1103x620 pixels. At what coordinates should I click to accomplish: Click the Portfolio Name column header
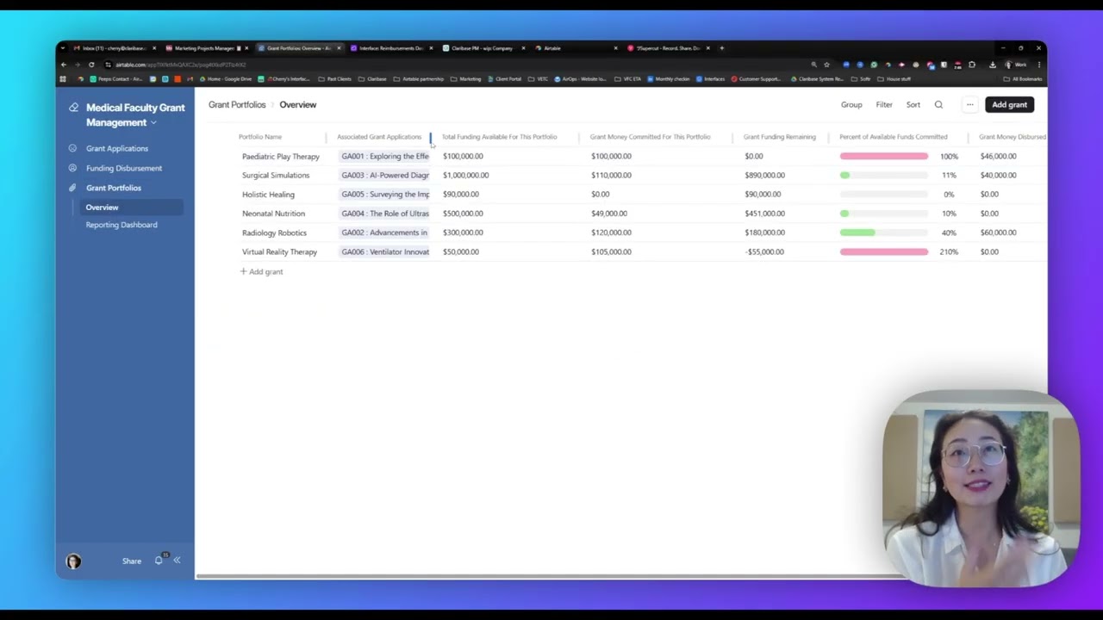pyautogui.click(x=260, y=137)
